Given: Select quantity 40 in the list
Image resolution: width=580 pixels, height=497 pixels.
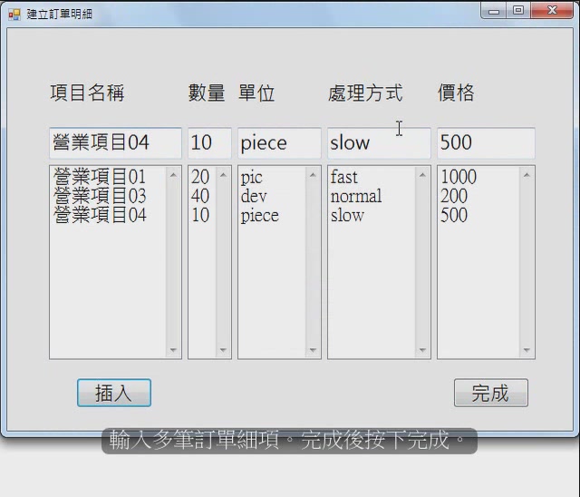Looking at the screenshot, I should click(200, 196).
